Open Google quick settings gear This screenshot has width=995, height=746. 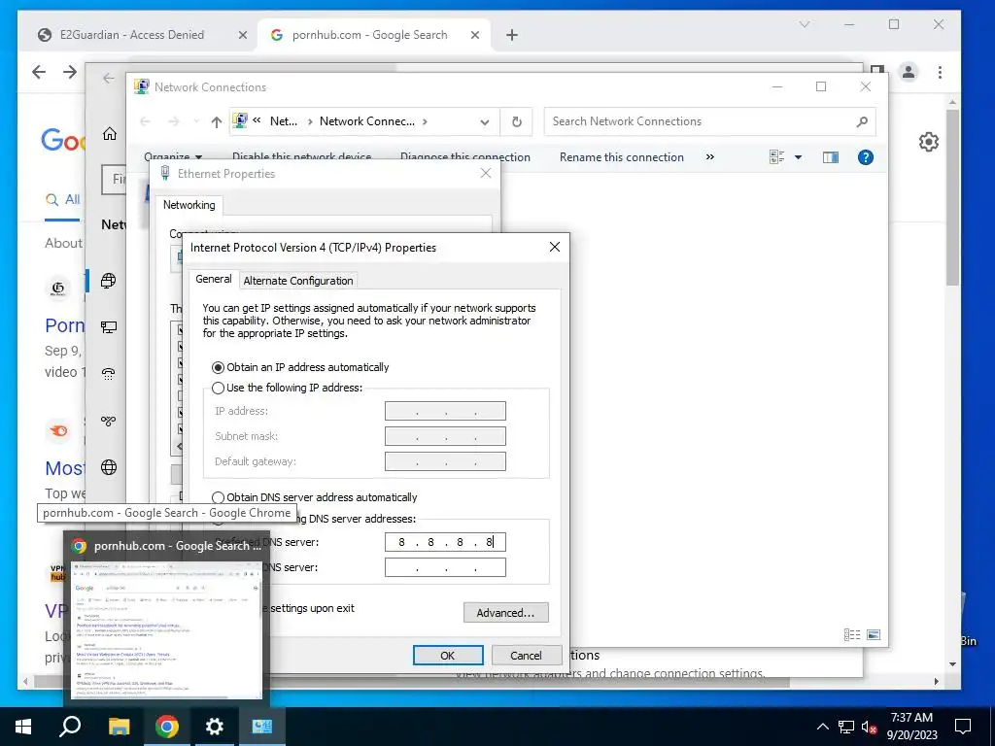928,142
